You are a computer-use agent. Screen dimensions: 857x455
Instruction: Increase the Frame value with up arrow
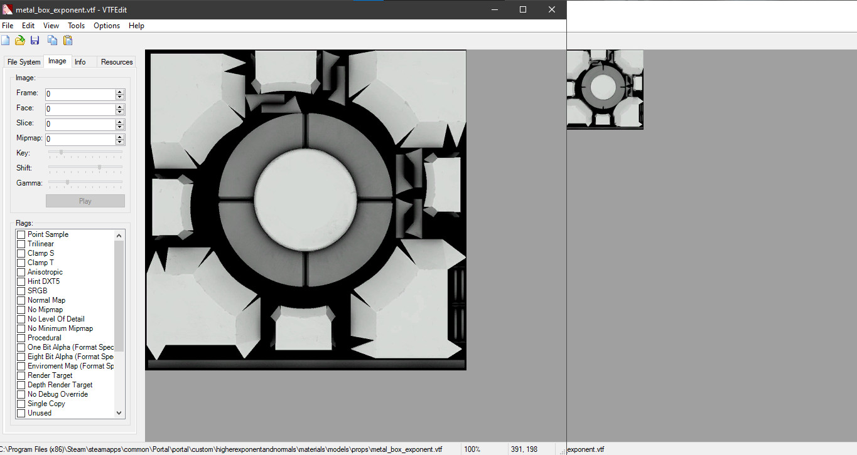pos(120,92)
